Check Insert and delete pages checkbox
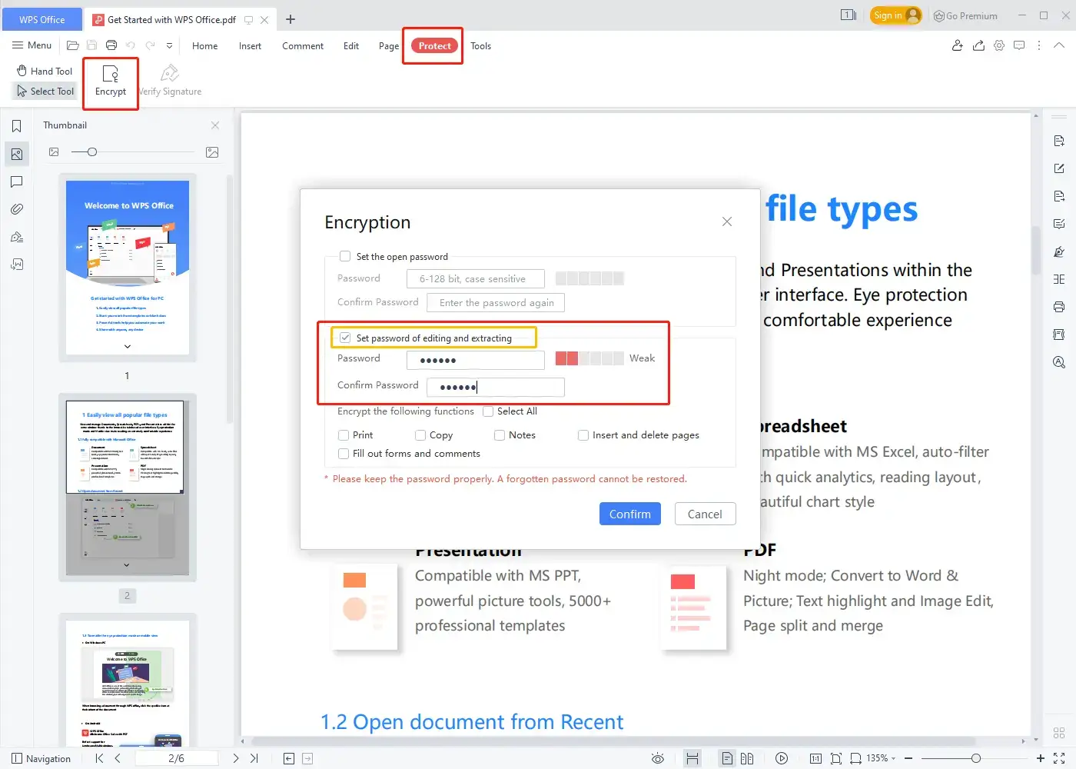Screen dimensions: 1076x769 [583, 435]
